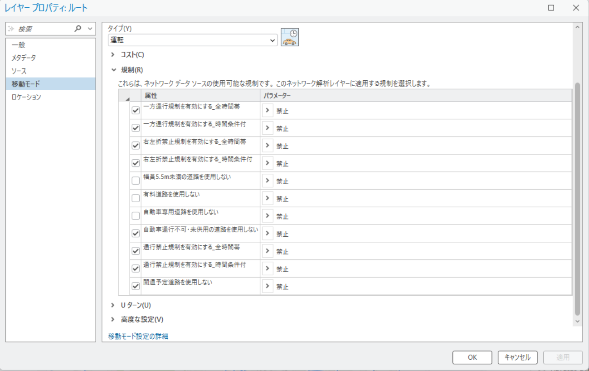Enable 幅員5.5m未満の道路を使用しない checkbox
The height and width of the screenshot is (371, 589).
click(136, 181)
